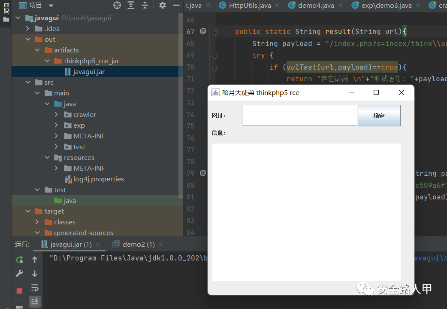Expand the crawler package
Screen dimensions: 447x309
pyautogui.click(x=57, y=114)
